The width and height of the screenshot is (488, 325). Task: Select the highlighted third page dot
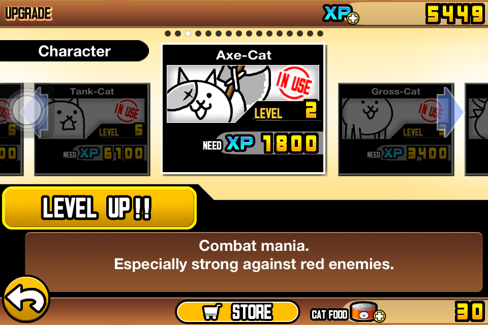coord(188,34)
